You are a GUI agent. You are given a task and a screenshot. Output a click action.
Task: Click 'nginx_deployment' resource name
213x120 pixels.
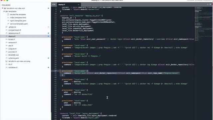tap(90, 113)
